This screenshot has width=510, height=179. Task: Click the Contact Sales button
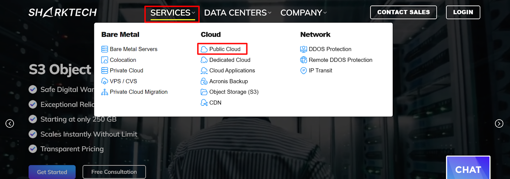pos(404,12)
